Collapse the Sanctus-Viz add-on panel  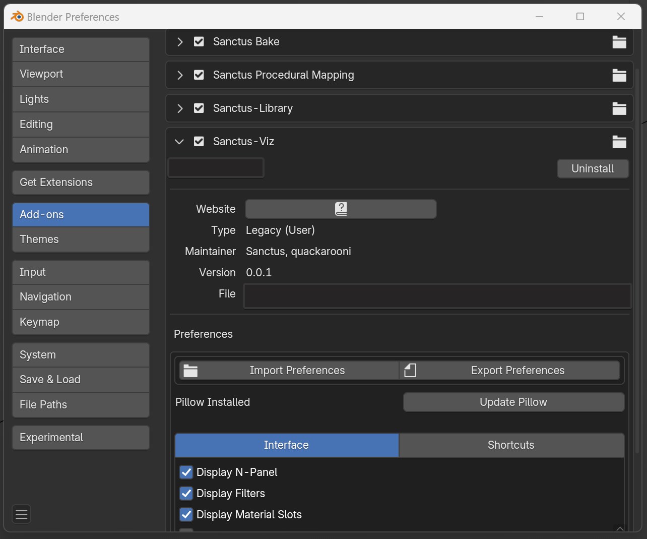point(179,142)
